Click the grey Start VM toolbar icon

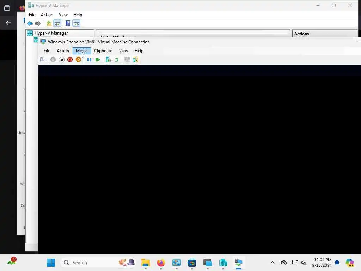tap(53, 60)
